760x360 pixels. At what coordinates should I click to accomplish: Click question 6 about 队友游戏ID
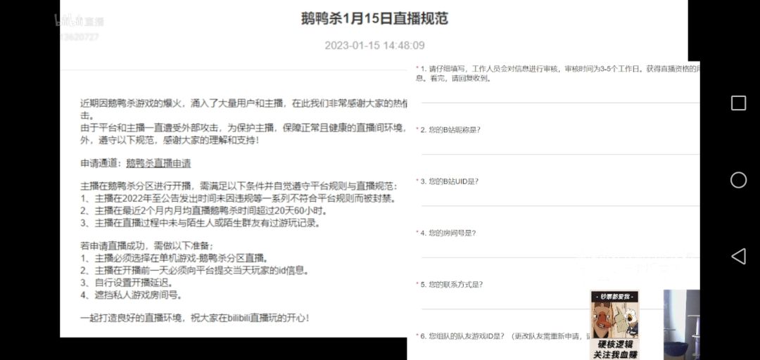[x=505, y=336]
